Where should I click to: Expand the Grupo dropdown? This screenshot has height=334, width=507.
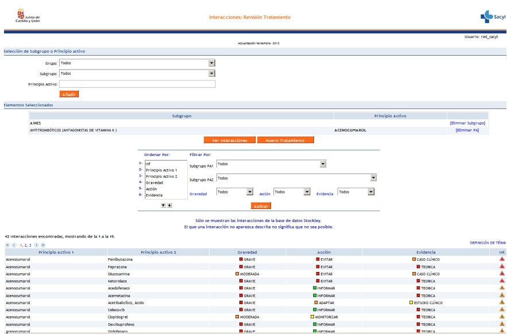[211, 63]
